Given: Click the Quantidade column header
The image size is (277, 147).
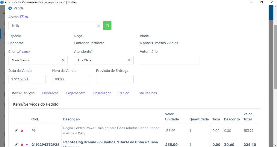Looking at the screenshot, I should click(199, 119).
